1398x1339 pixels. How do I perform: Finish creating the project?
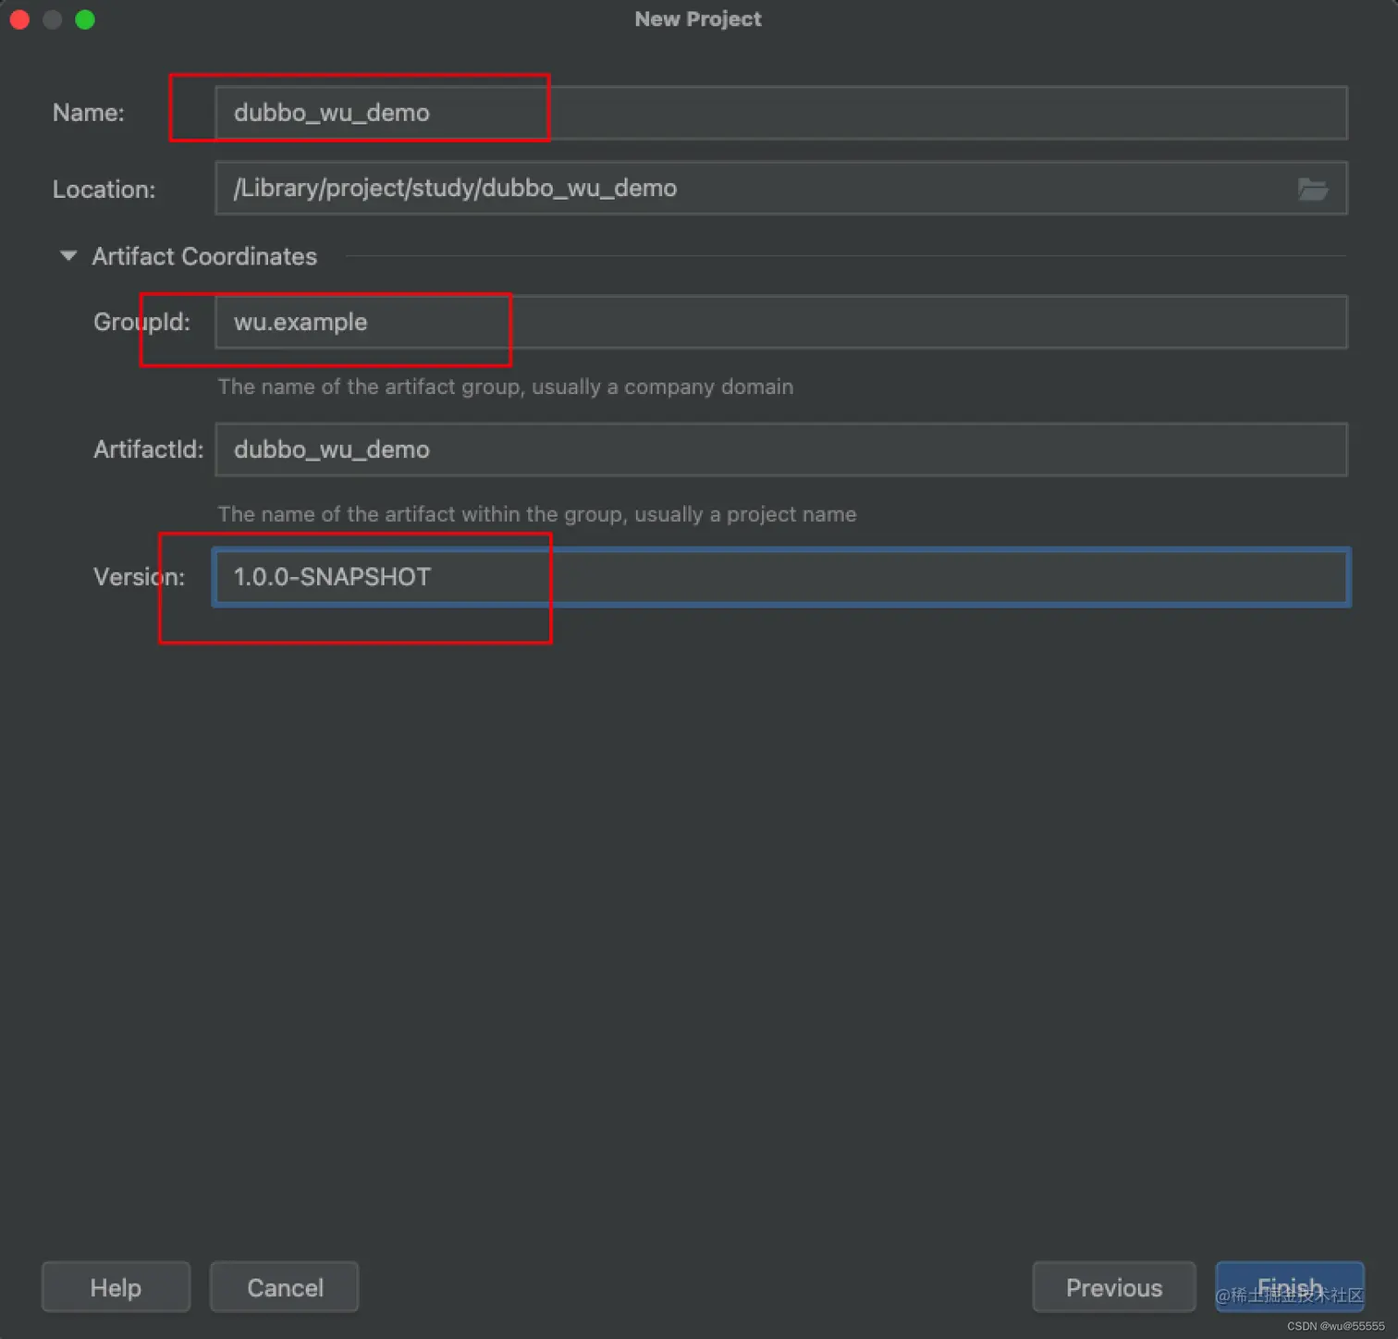coord(1290,1287)
